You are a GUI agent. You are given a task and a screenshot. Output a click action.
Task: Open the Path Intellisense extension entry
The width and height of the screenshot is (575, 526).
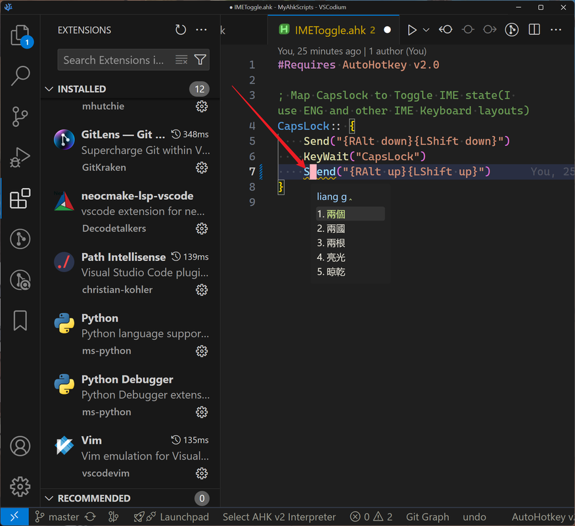131,273
